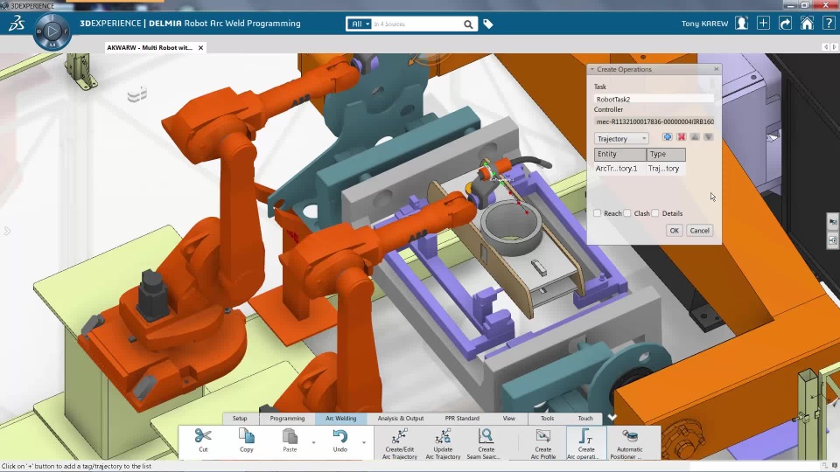Screen dimensions: 840x472
Task: Open the Create Seam Search tool
Action: [x=486, y=437]
